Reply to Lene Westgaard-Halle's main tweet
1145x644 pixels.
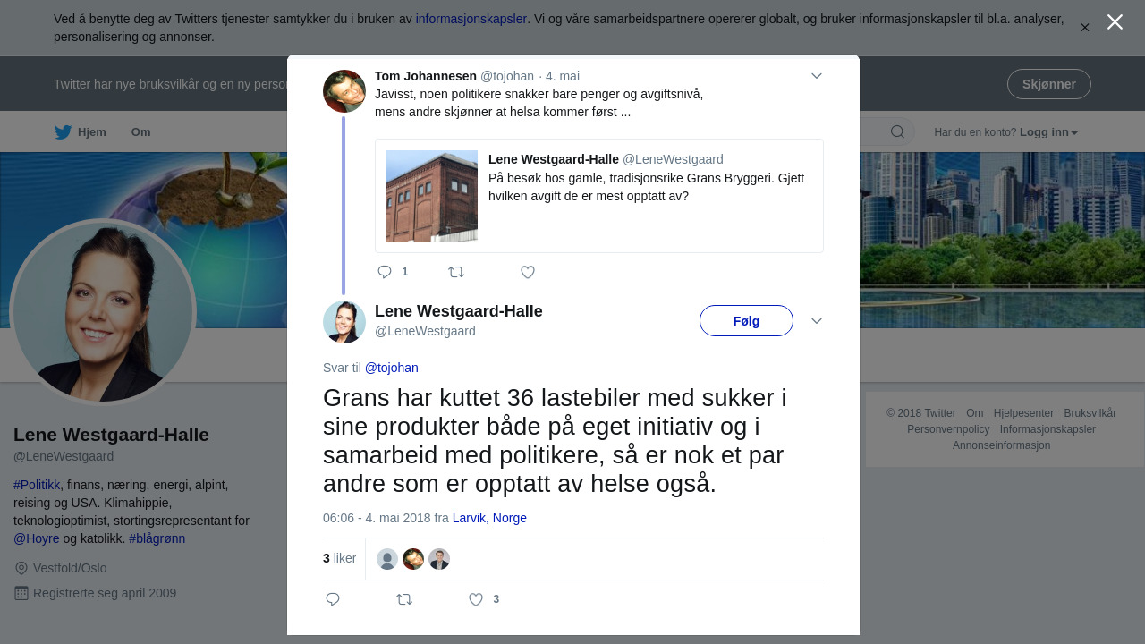[x=333, y=599]
